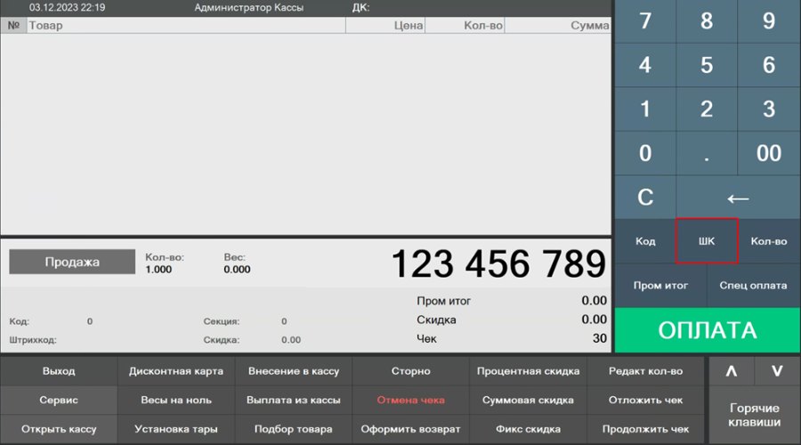Clear input with the C key

(x=645, y=198)
